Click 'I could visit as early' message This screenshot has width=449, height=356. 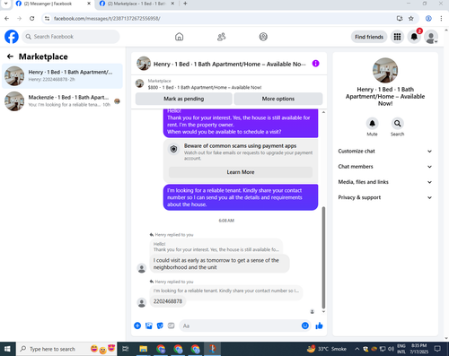(x=219, y=264)
